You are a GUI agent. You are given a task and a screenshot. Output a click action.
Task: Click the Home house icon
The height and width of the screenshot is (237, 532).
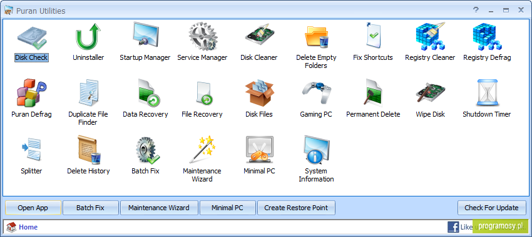click(x=11, y=227)
